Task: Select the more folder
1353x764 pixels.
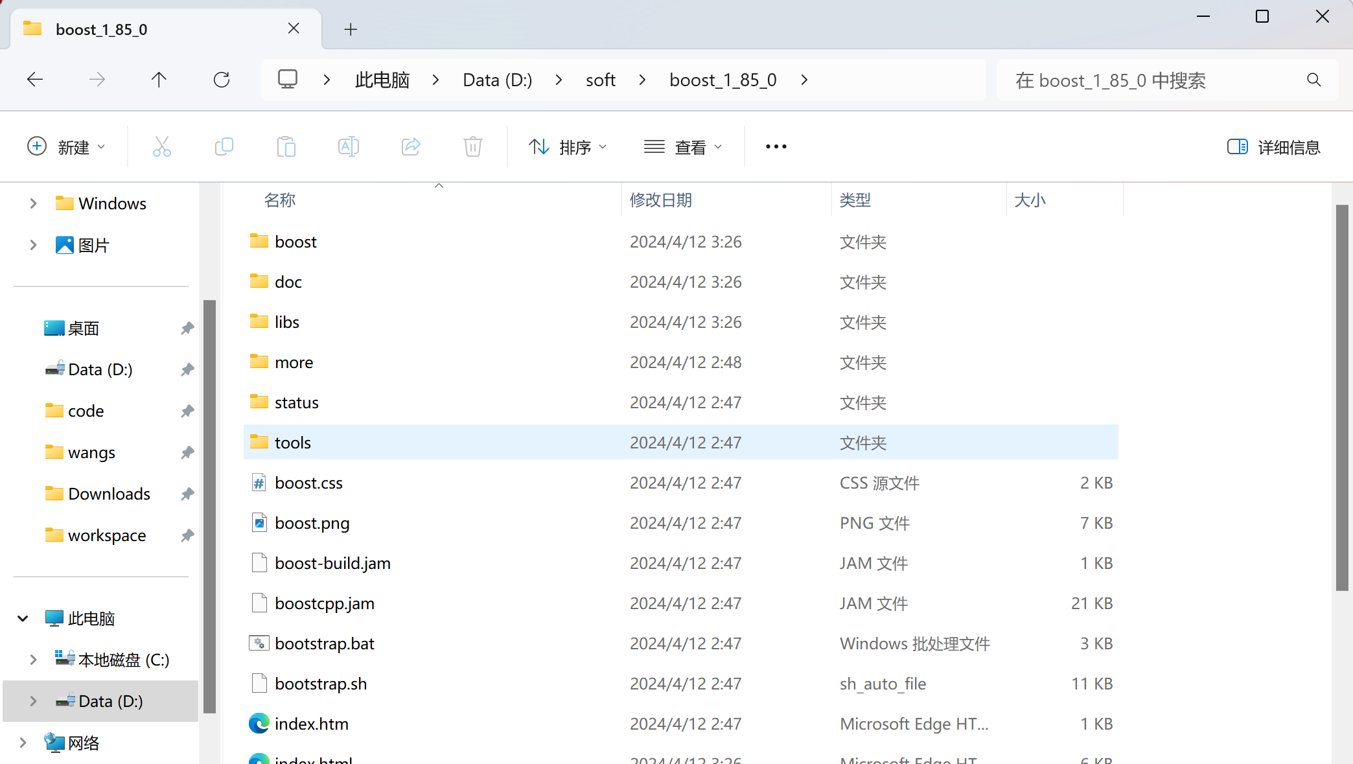Action: [x=680, y=362]
